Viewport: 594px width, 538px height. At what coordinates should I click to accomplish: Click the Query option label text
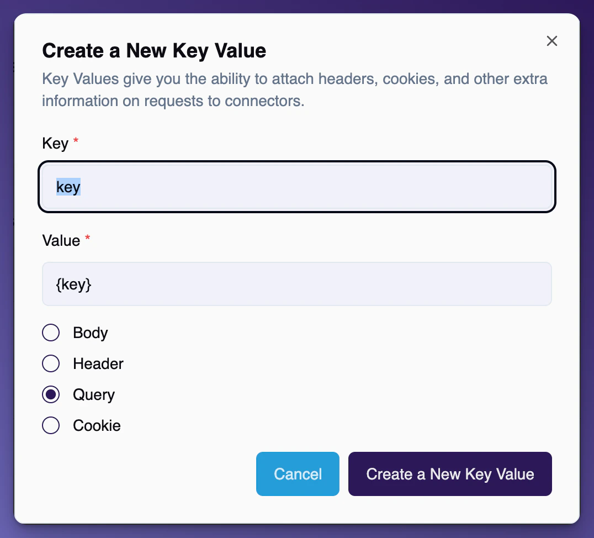pos(94,394)
